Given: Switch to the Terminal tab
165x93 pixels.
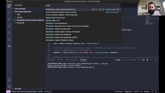Looking at the screenshot, I should [x=84, y=60].
